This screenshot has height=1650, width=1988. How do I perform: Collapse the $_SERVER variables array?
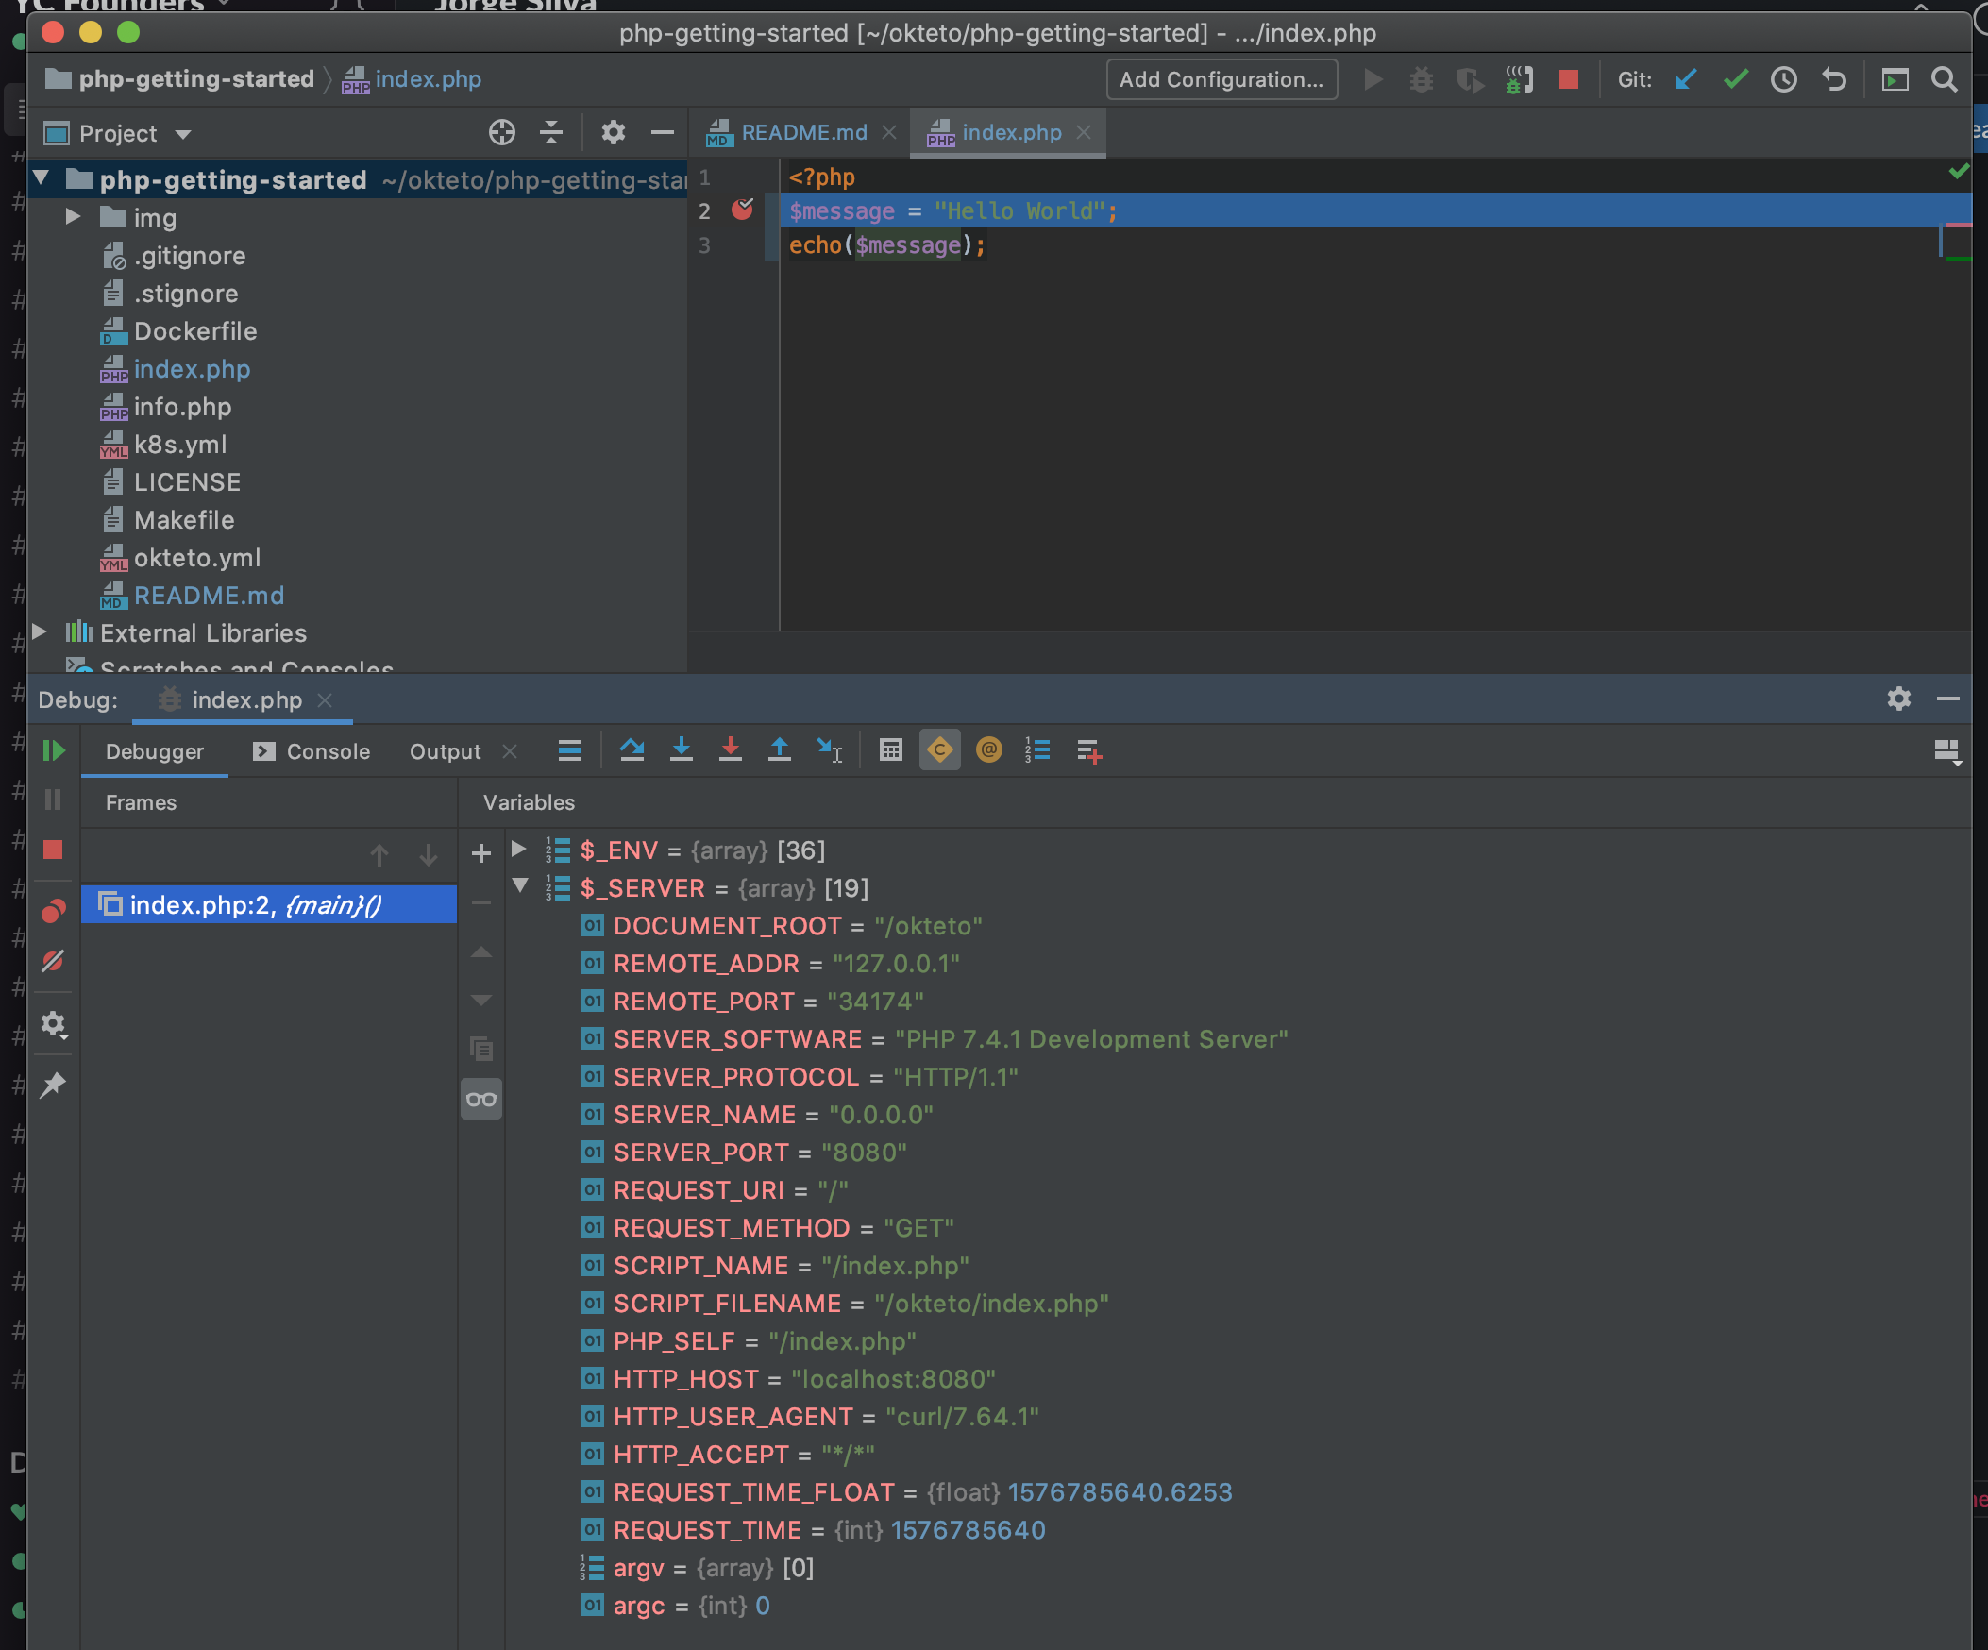click(x=520, y=888)
